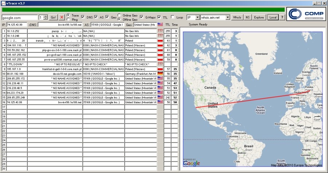Viewport: 328px width, 173px height.
Task: Toggle the TTL checkbox
Action: pos(159,17)
